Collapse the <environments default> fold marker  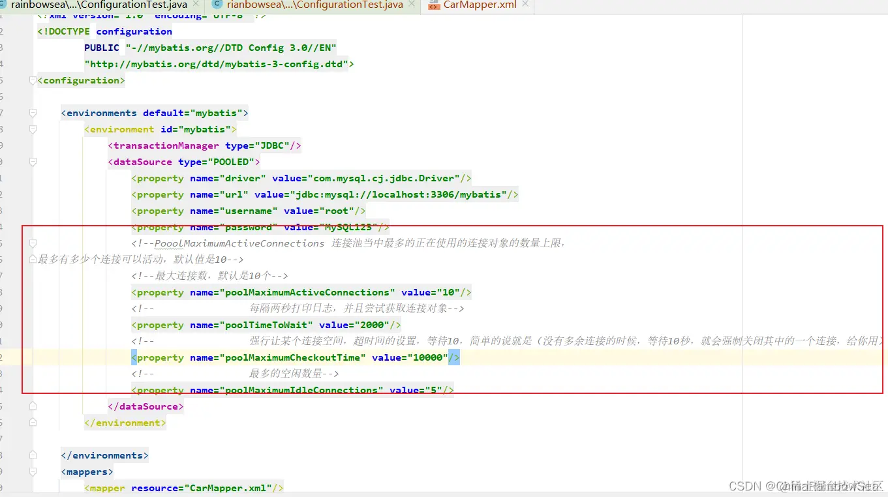pyautogui.click(x=33, y=113)
